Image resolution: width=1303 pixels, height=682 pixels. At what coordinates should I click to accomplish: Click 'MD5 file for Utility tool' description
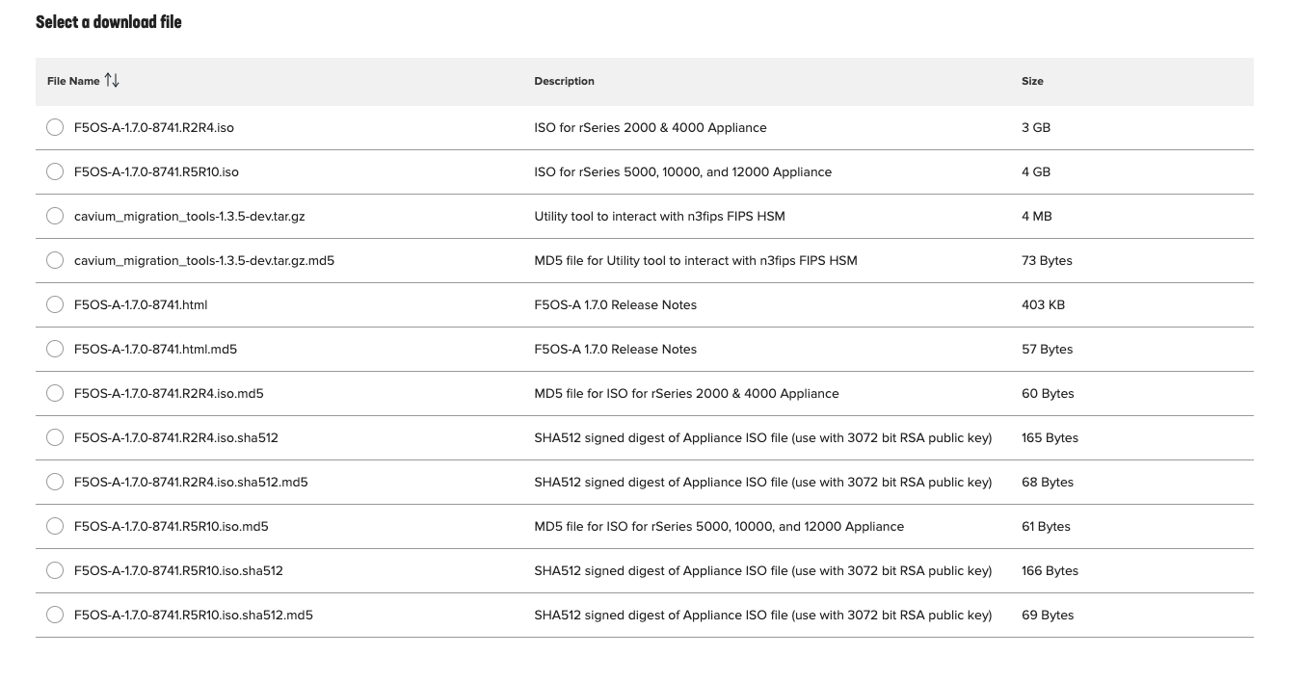(x=696, y=260)
